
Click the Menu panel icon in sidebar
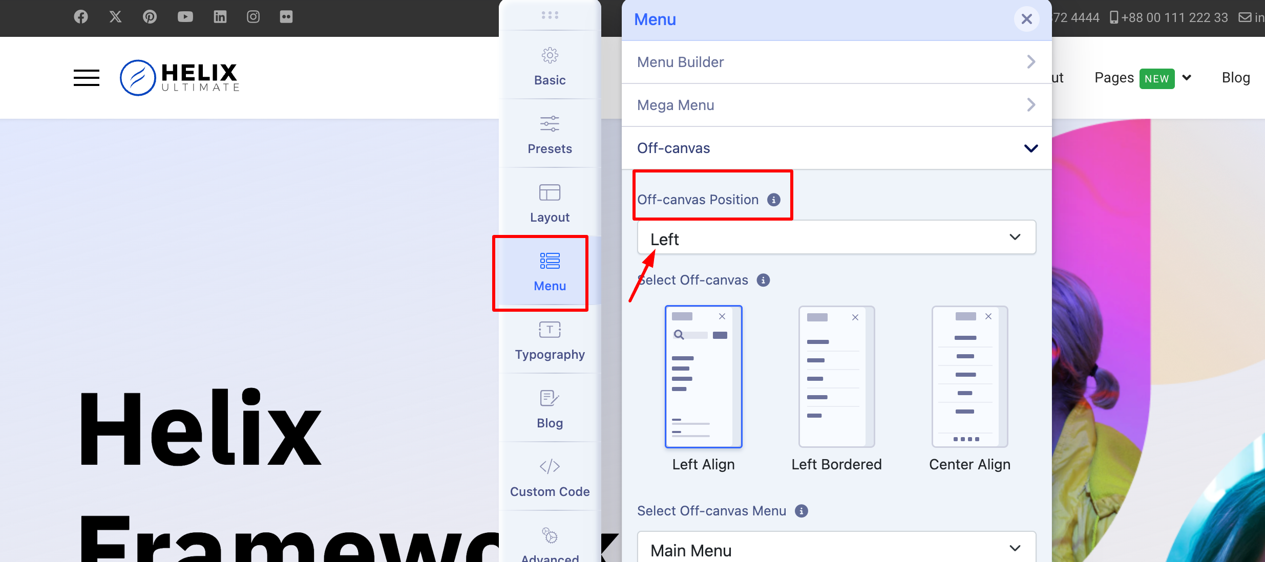(550, 270)
